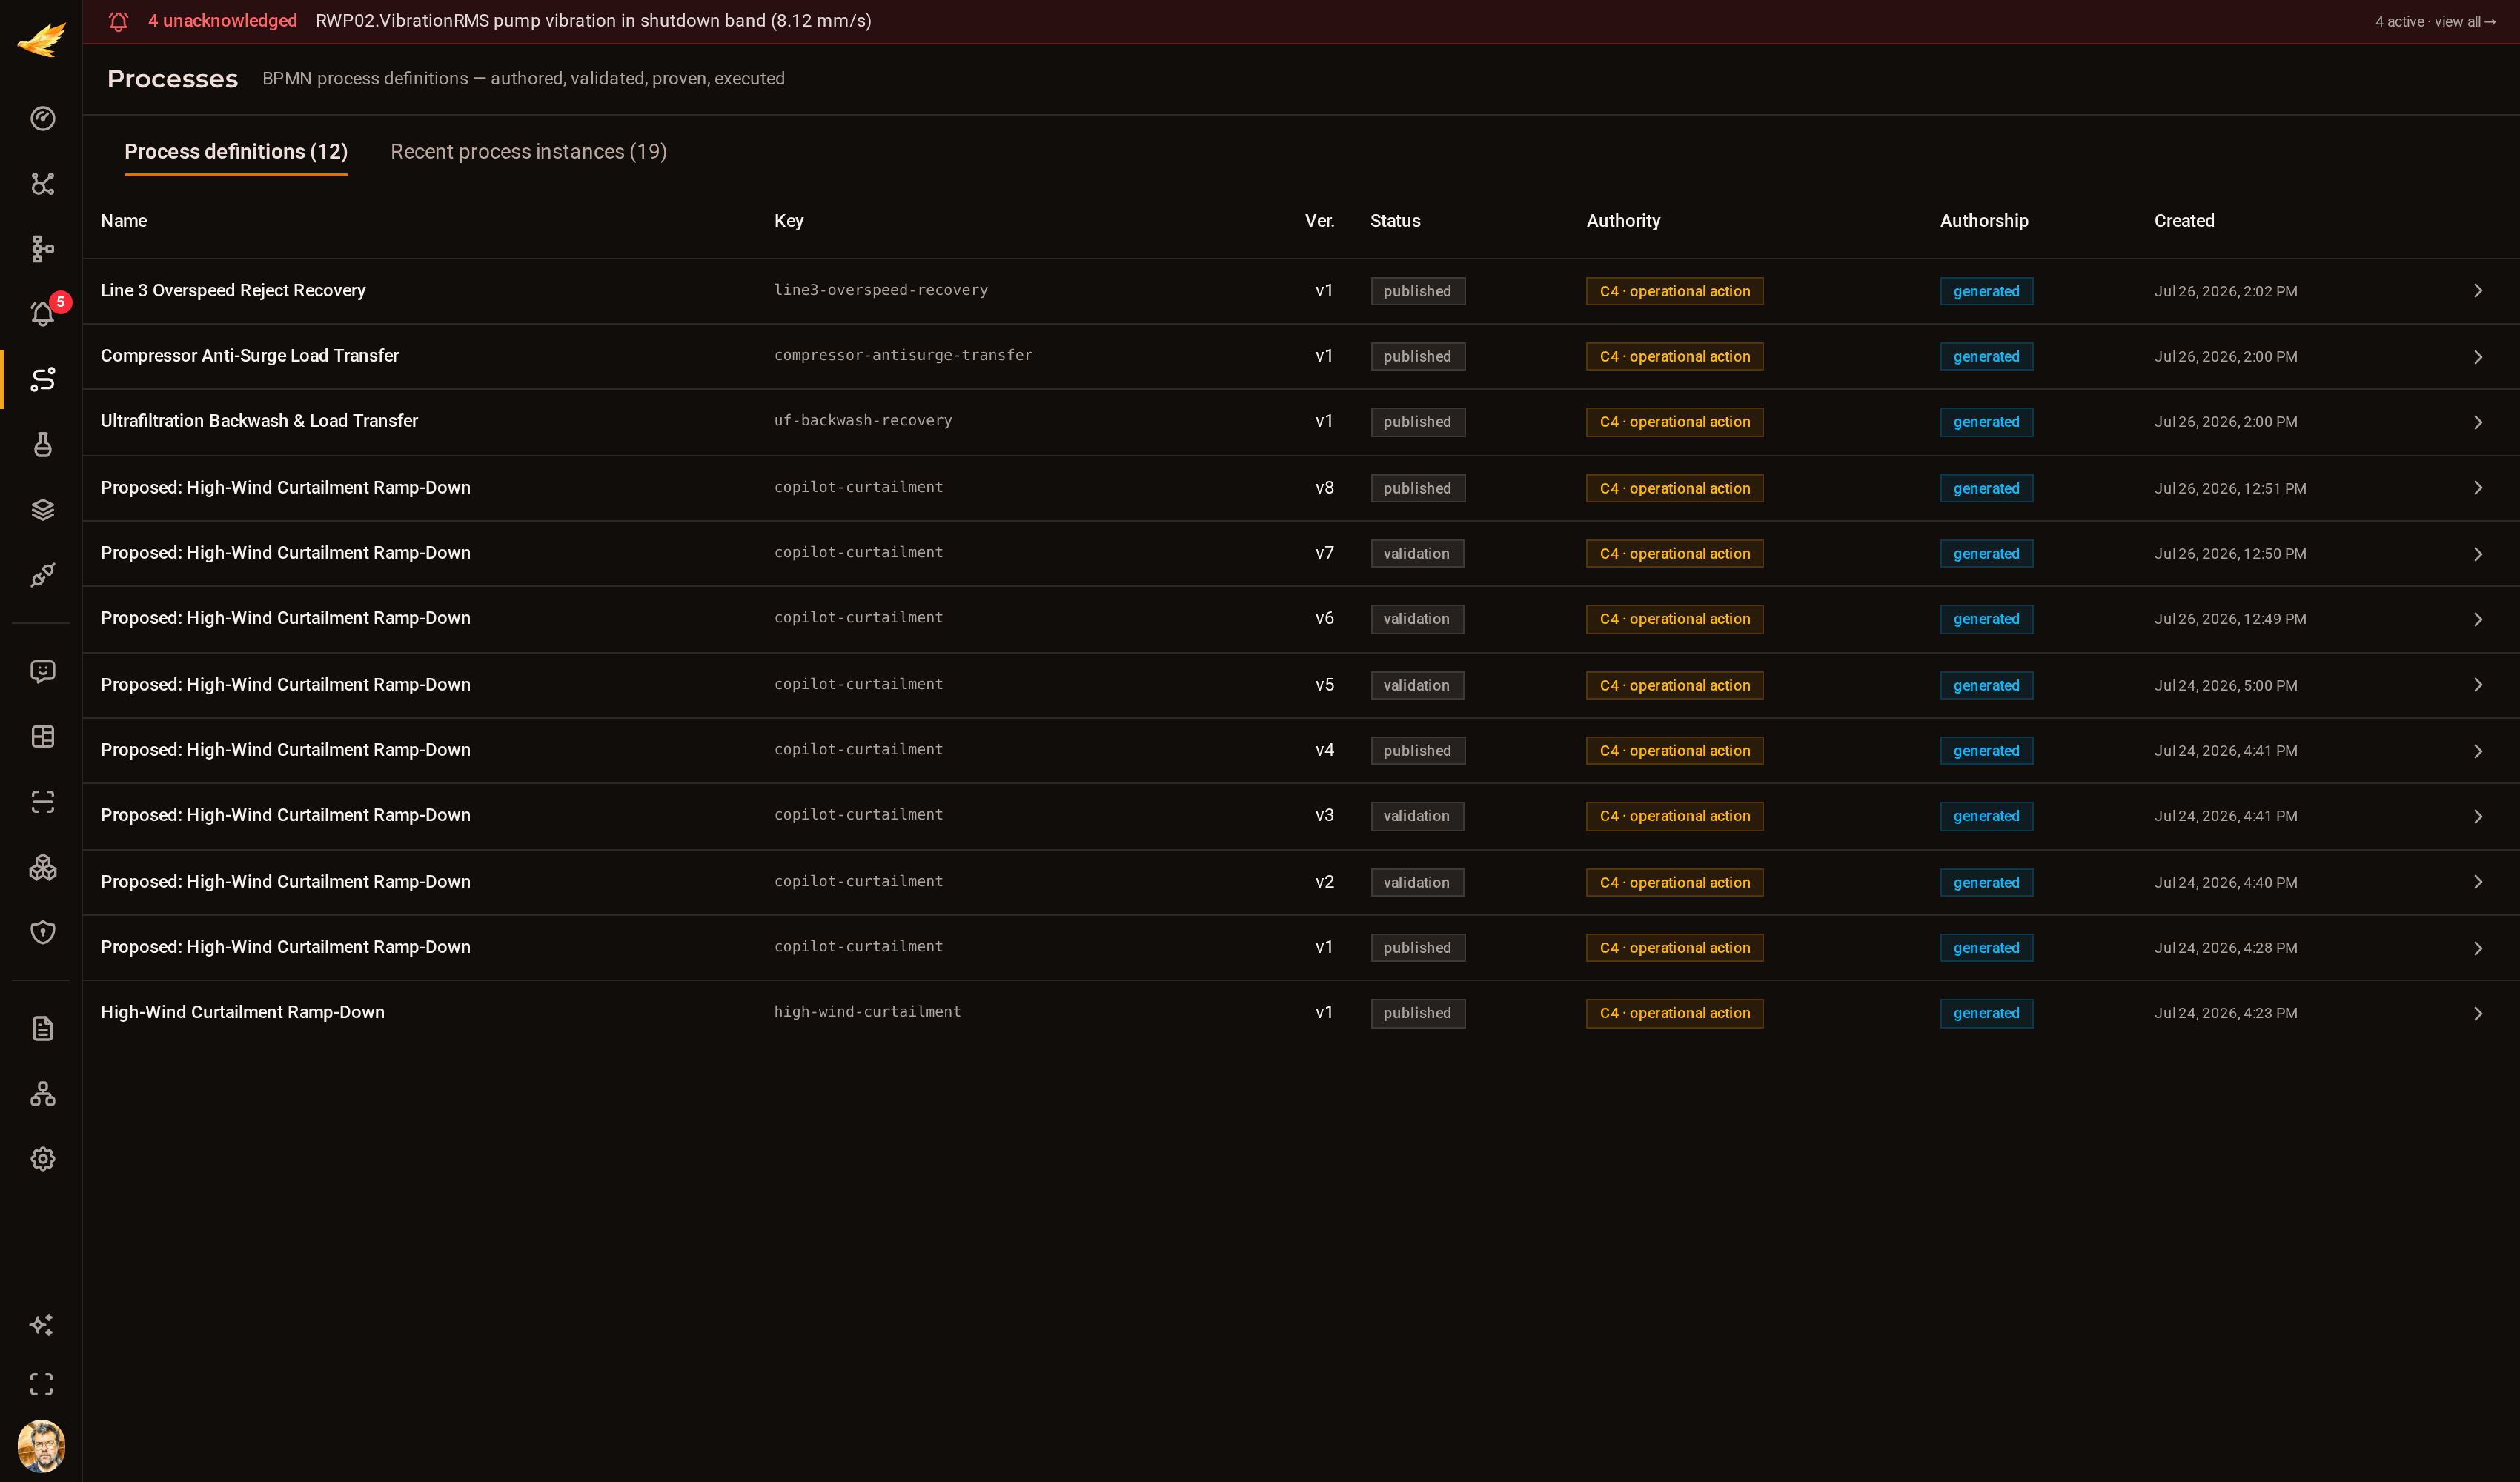This screenshot has height=1482, width=2520.
Task: Open Line 3 Overspeed Reject Recovery process
Action: pyautogui.click(x=233, y=290)
